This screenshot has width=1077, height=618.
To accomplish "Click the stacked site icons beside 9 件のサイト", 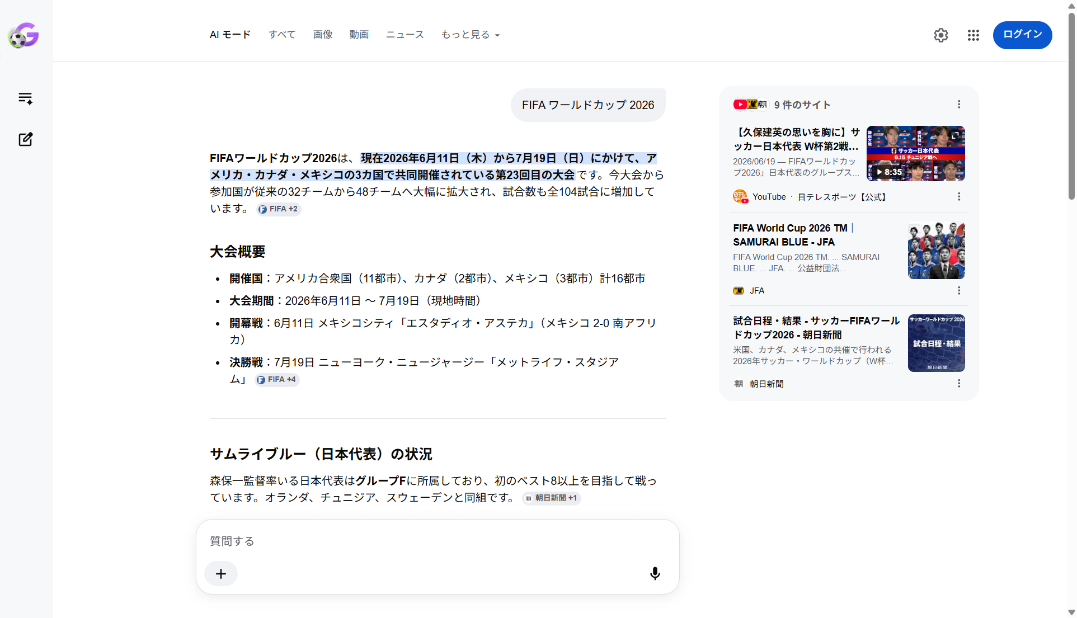I will [750, 105].
